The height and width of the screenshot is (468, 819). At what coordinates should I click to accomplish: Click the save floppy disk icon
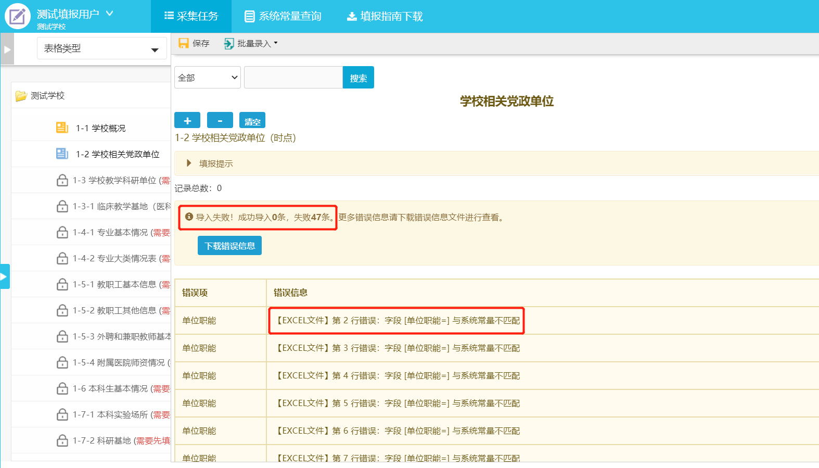(x=183, y=43)
